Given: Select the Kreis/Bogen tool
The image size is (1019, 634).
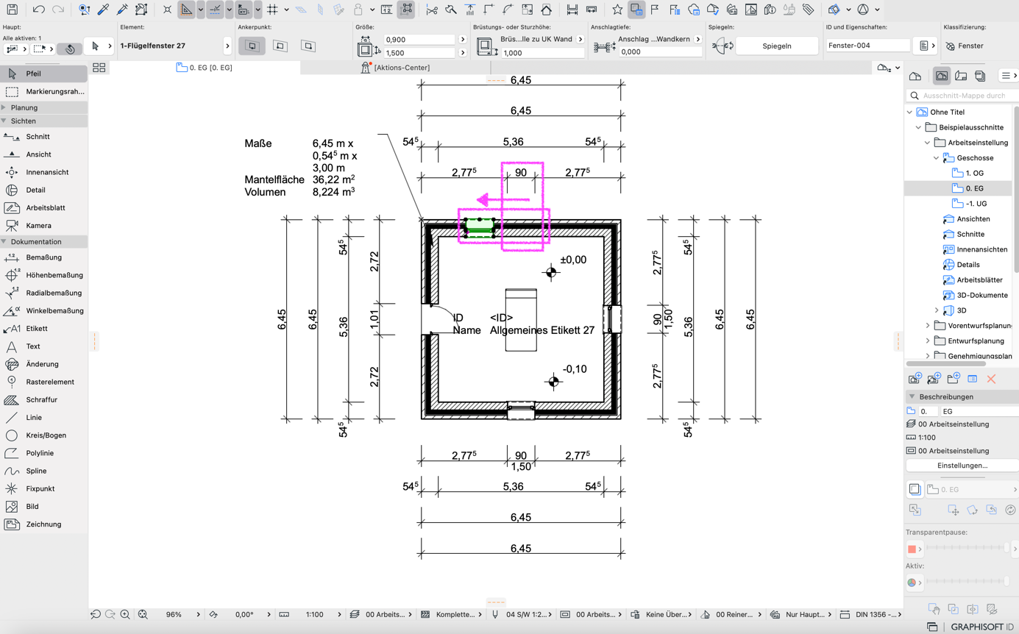Looking at the screenshot, I should click(43, 435).
